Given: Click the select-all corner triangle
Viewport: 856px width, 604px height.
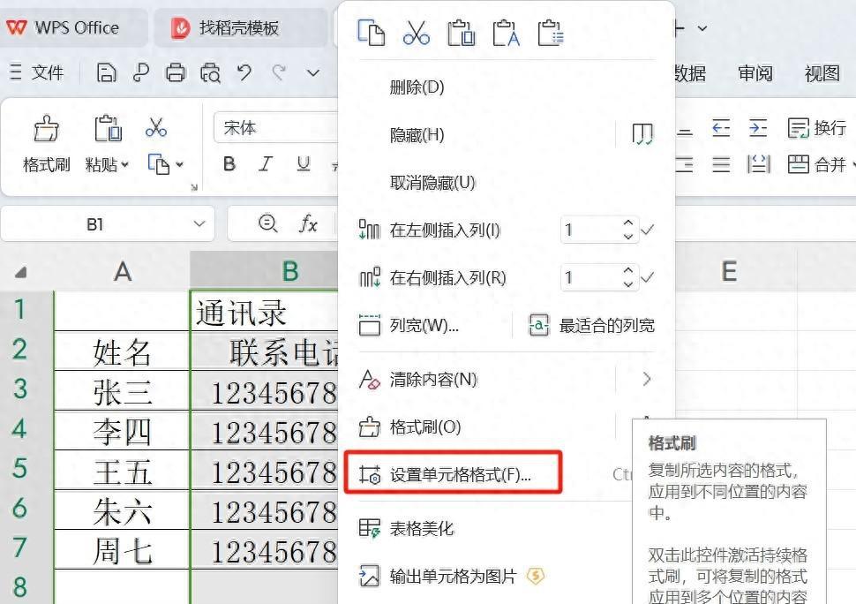Looking at the screenshot, I should [x=21, y=272].
